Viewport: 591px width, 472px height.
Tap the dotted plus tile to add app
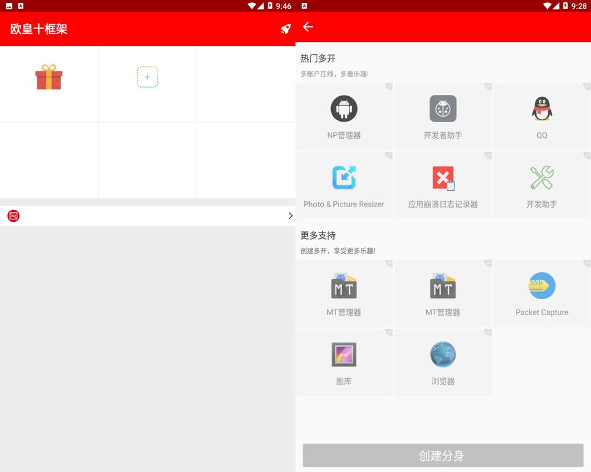click(x=147, y=77)
